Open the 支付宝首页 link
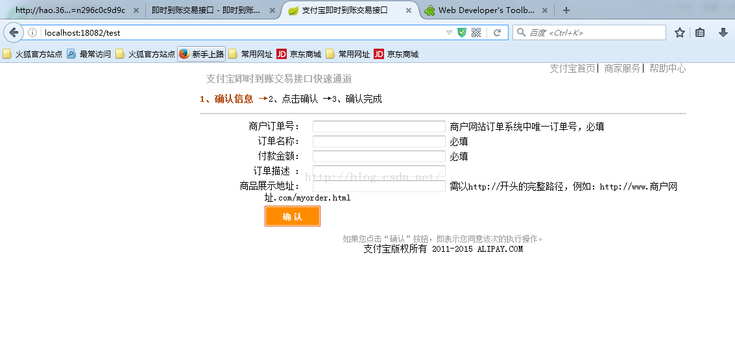This screenshot has height=340, width=735. pos(572,68)
